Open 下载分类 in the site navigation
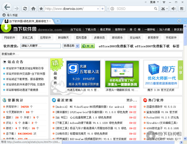This screenshot has height=144, width=187. coord(91,30)
